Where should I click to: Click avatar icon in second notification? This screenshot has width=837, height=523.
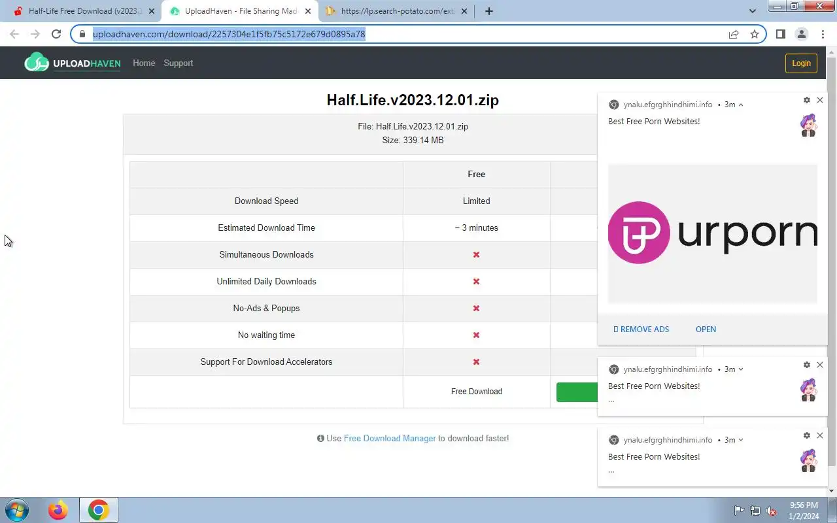[x=809, y=390]
